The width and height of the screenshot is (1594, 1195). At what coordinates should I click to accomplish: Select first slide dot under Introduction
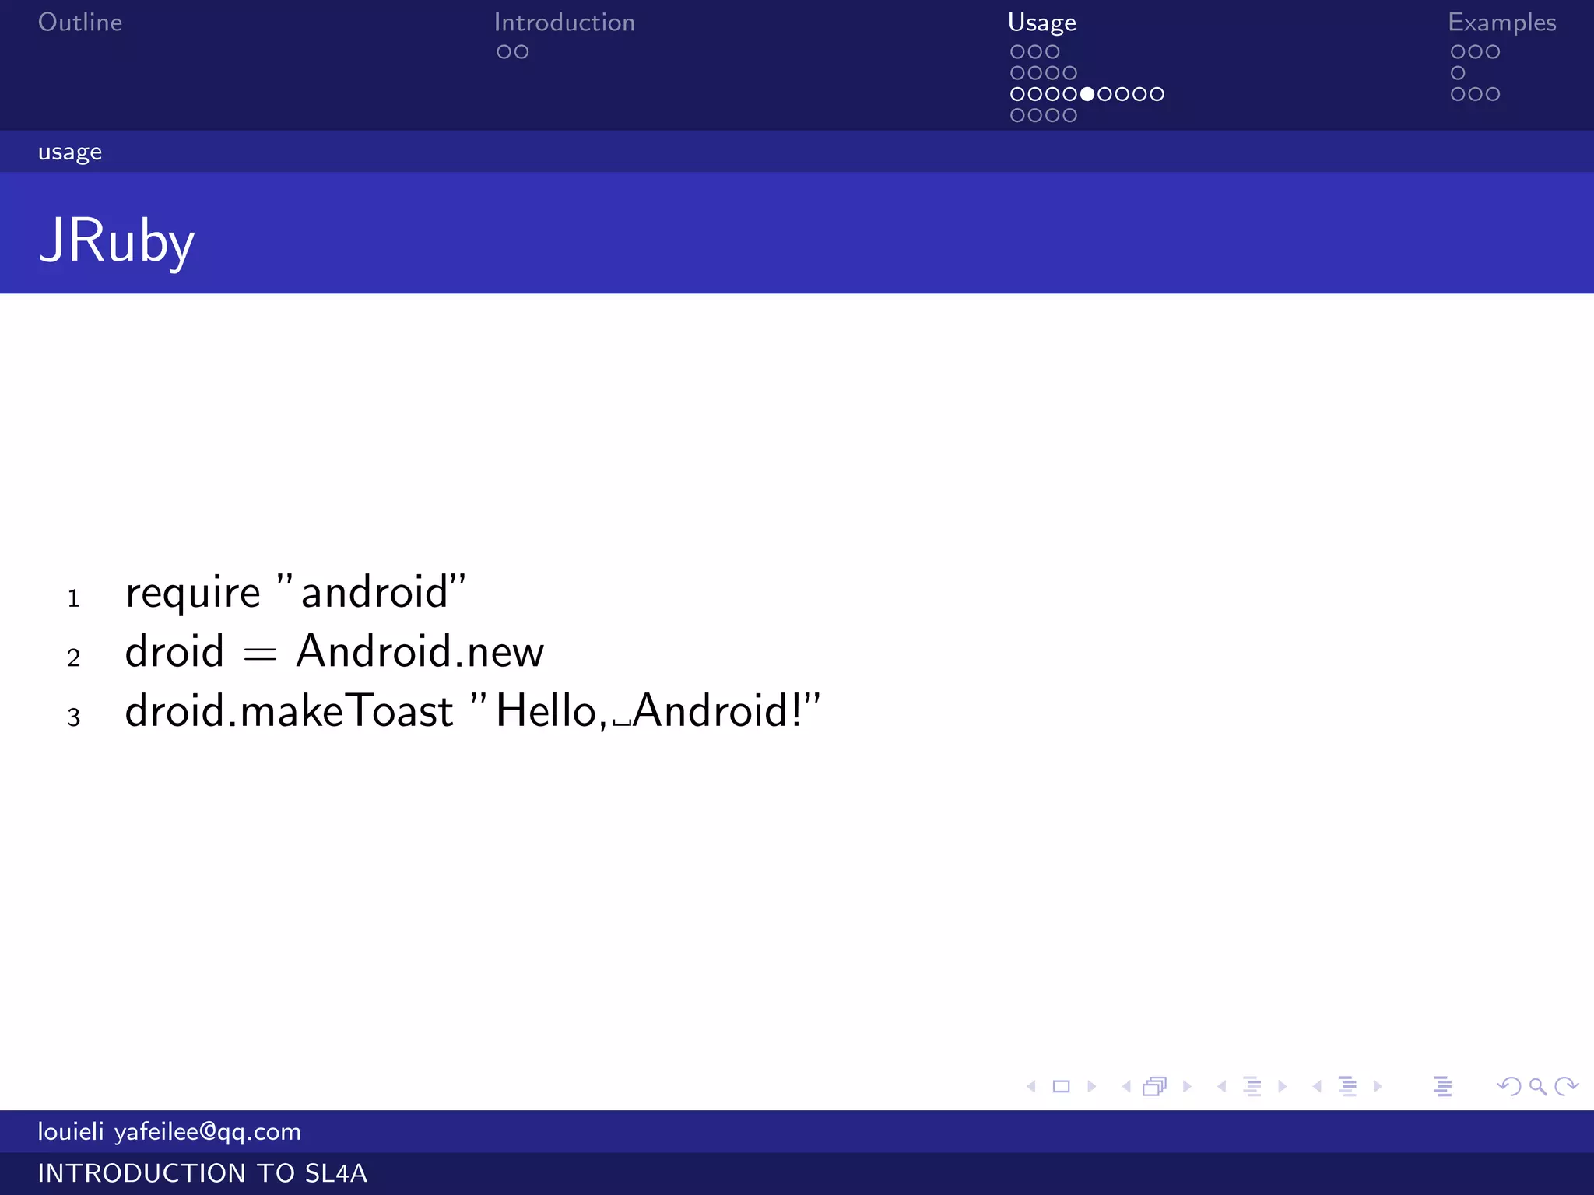pos(504,52)
